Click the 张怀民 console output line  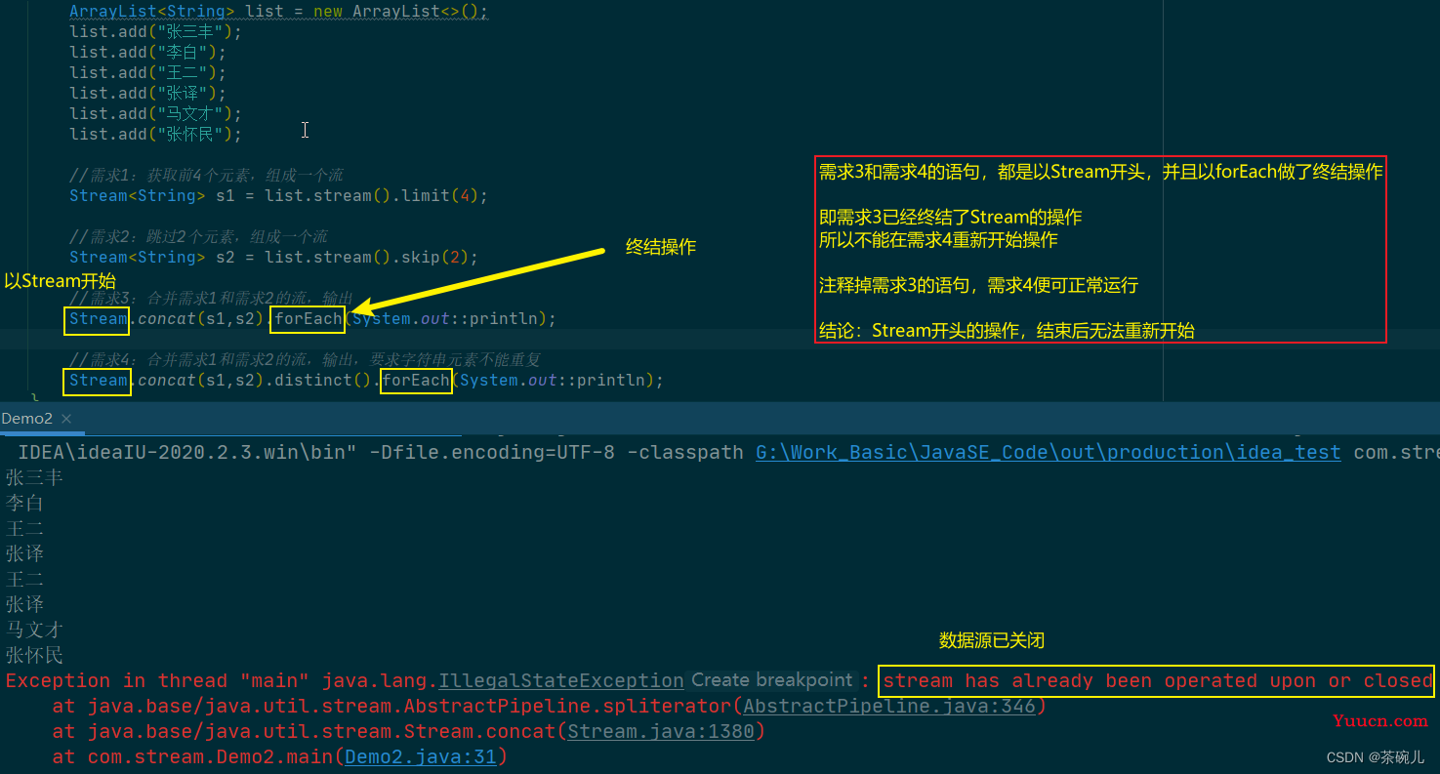[x=34, y=655]
